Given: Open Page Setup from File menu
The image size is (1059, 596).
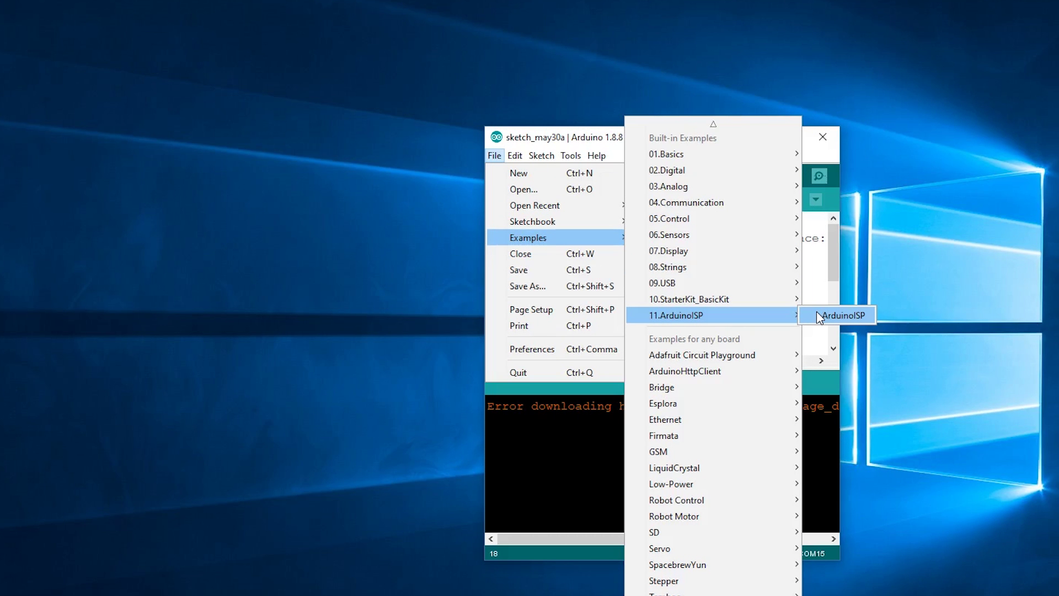Looking at the screenshot, I should click(555, 310).
